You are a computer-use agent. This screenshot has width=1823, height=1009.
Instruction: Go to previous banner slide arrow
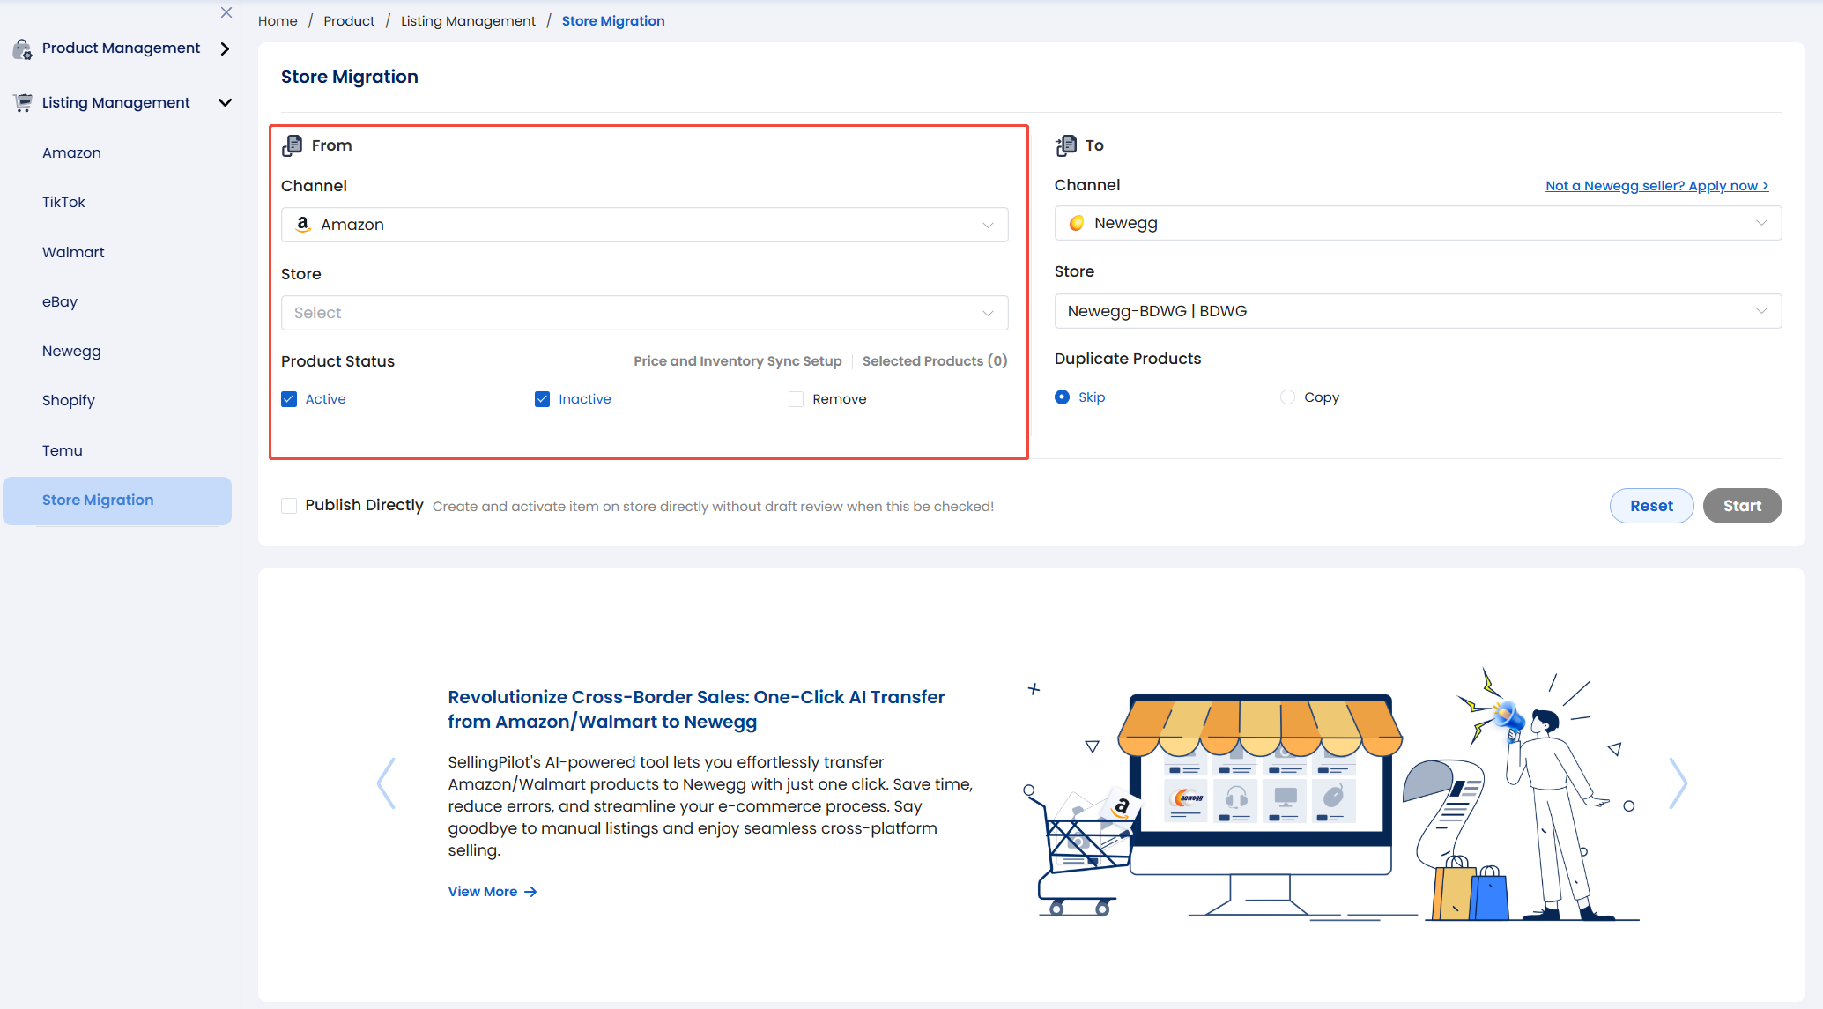386,783
